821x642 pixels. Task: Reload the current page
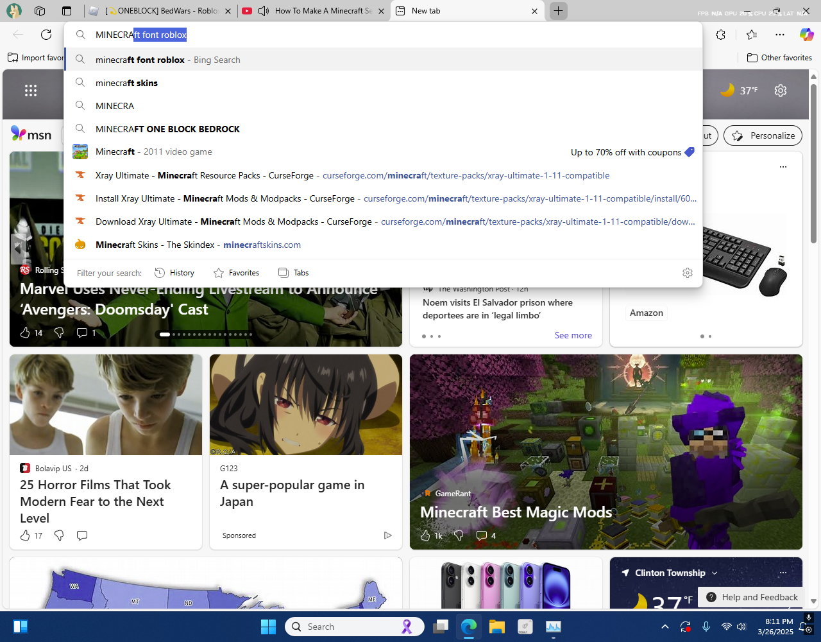46,35
